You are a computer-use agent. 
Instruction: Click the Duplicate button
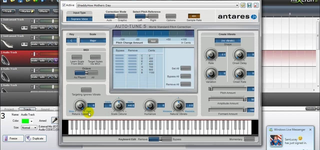36,138
